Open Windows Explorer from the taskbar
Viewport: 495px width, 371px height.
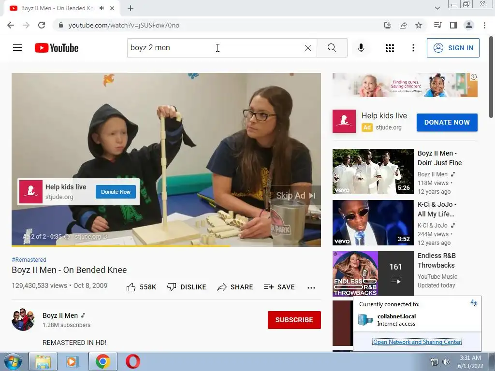click(43, 361)
